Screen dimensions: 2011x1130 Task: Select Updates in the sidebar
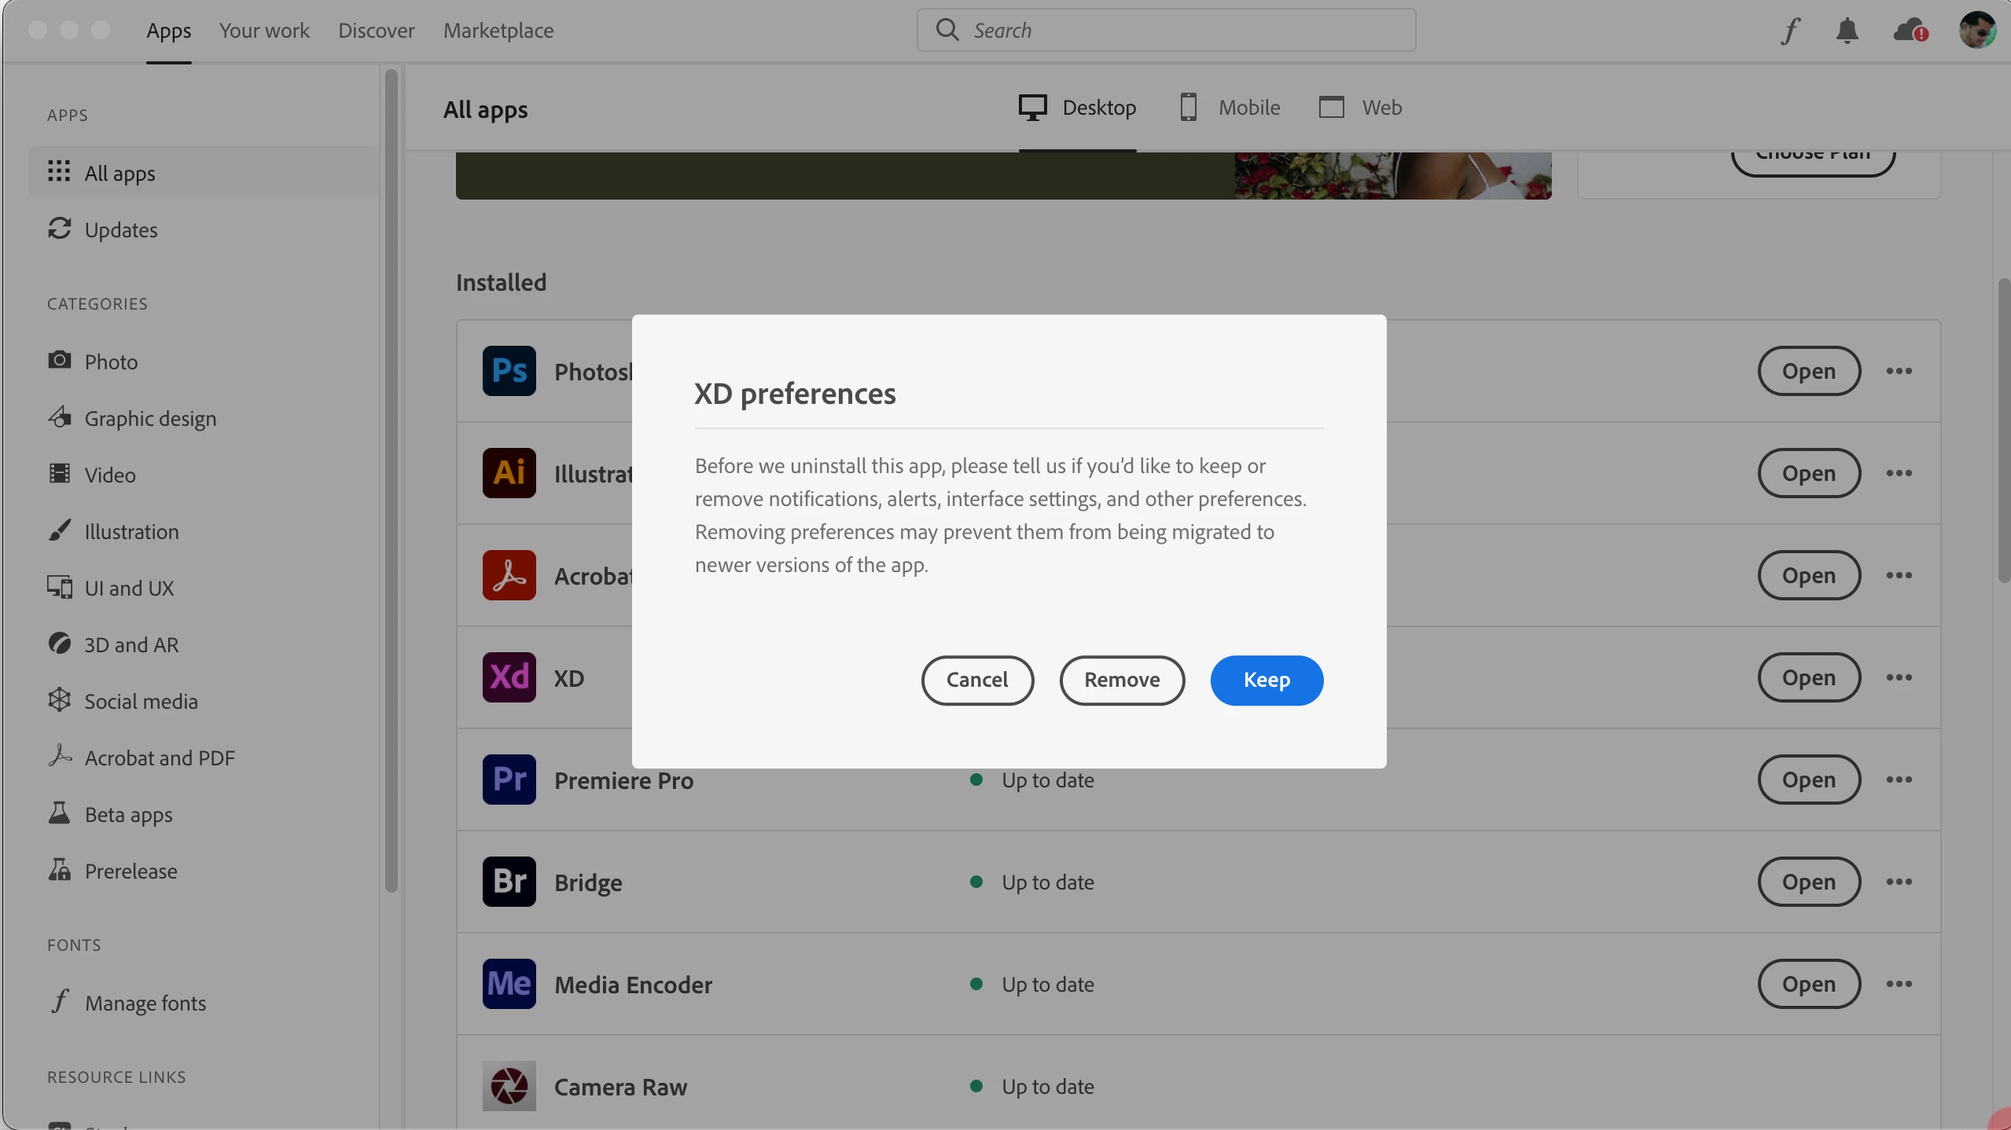(120, 229)
